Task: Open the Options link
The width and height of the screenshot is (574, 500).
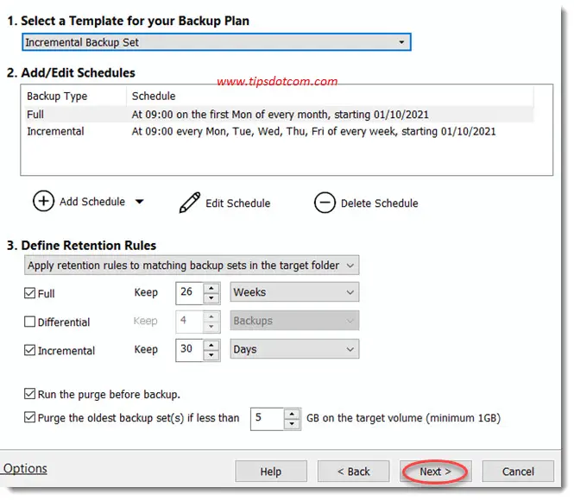Action: (25, 469)
